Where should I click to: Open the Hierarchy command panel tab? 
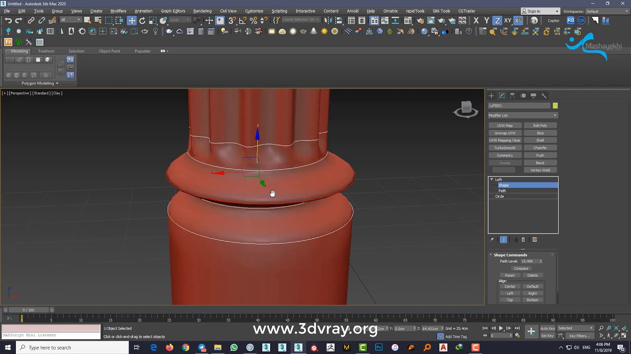pos(512,95)
